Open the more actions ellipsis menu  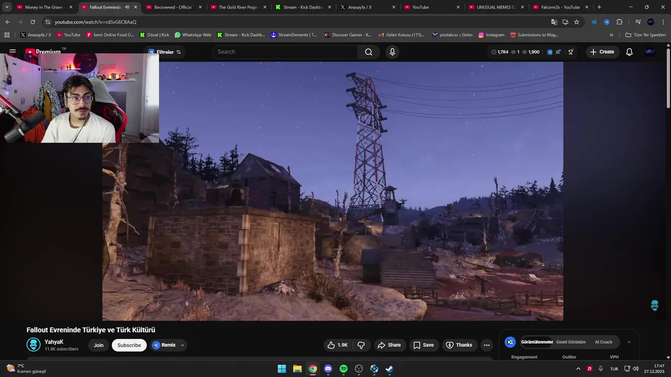click(x=486, y=345)
